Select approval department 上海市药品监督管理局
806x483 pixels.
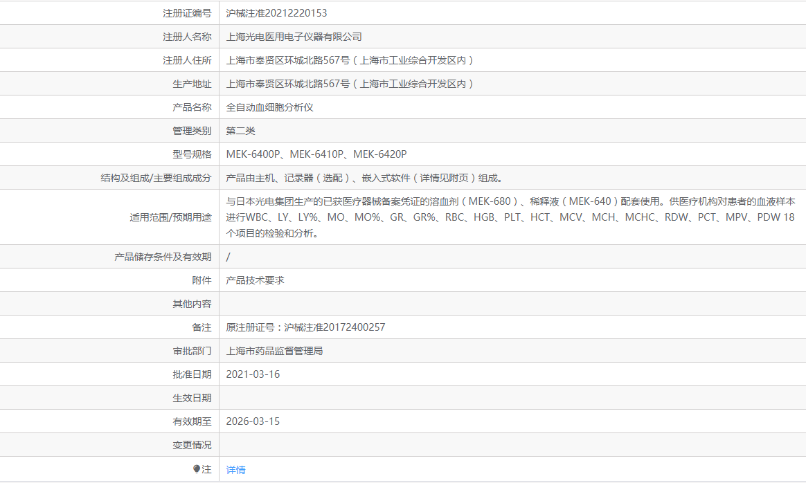point(274,351)
